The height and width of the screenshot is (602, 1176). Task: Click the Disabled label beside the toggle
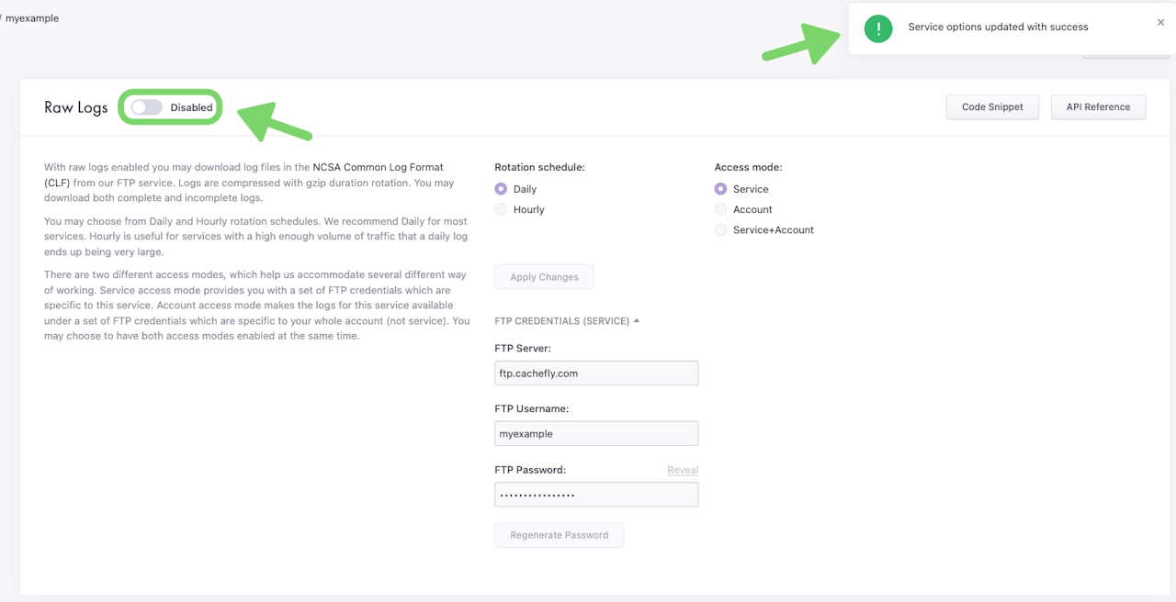coord(191,107)
